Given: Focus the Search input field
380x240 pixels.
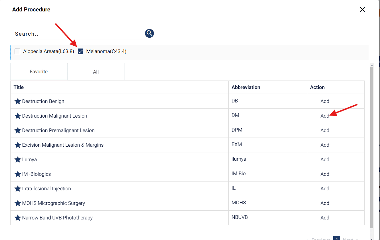Looking at the screenshot, I should (x=77, y=34).
